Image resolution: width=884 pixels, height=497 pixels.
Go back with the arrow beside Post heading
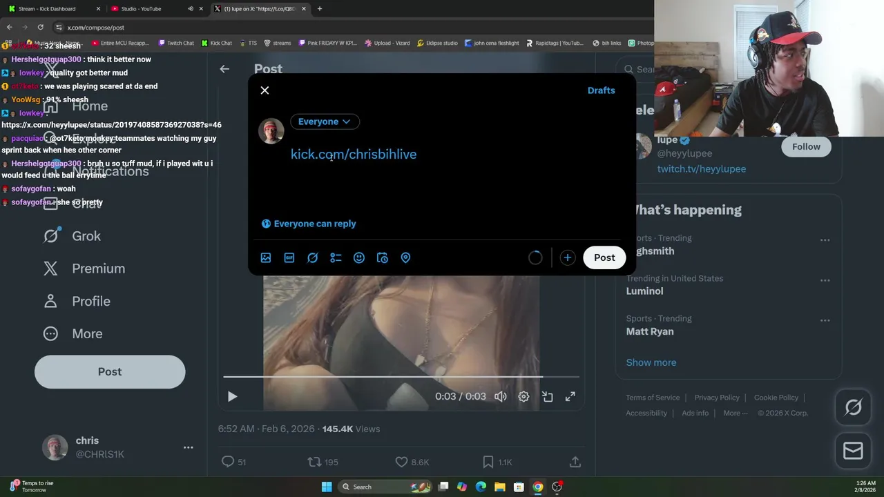pyautogui.click(x=224, y=69)
